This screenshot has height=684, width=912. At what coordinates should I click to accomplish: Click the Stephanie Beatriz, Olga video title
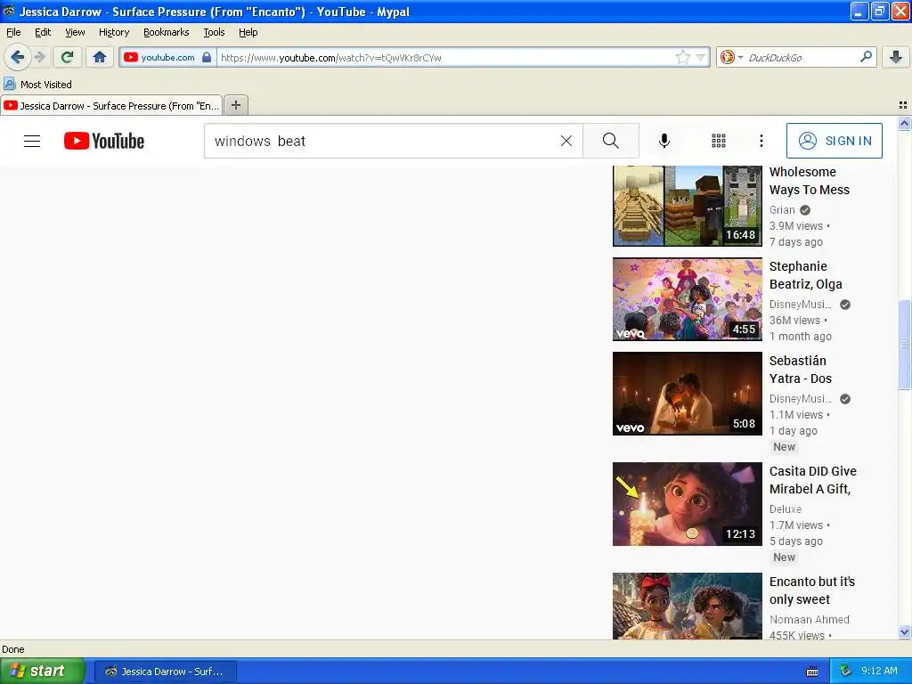click(x=805, y=275)
